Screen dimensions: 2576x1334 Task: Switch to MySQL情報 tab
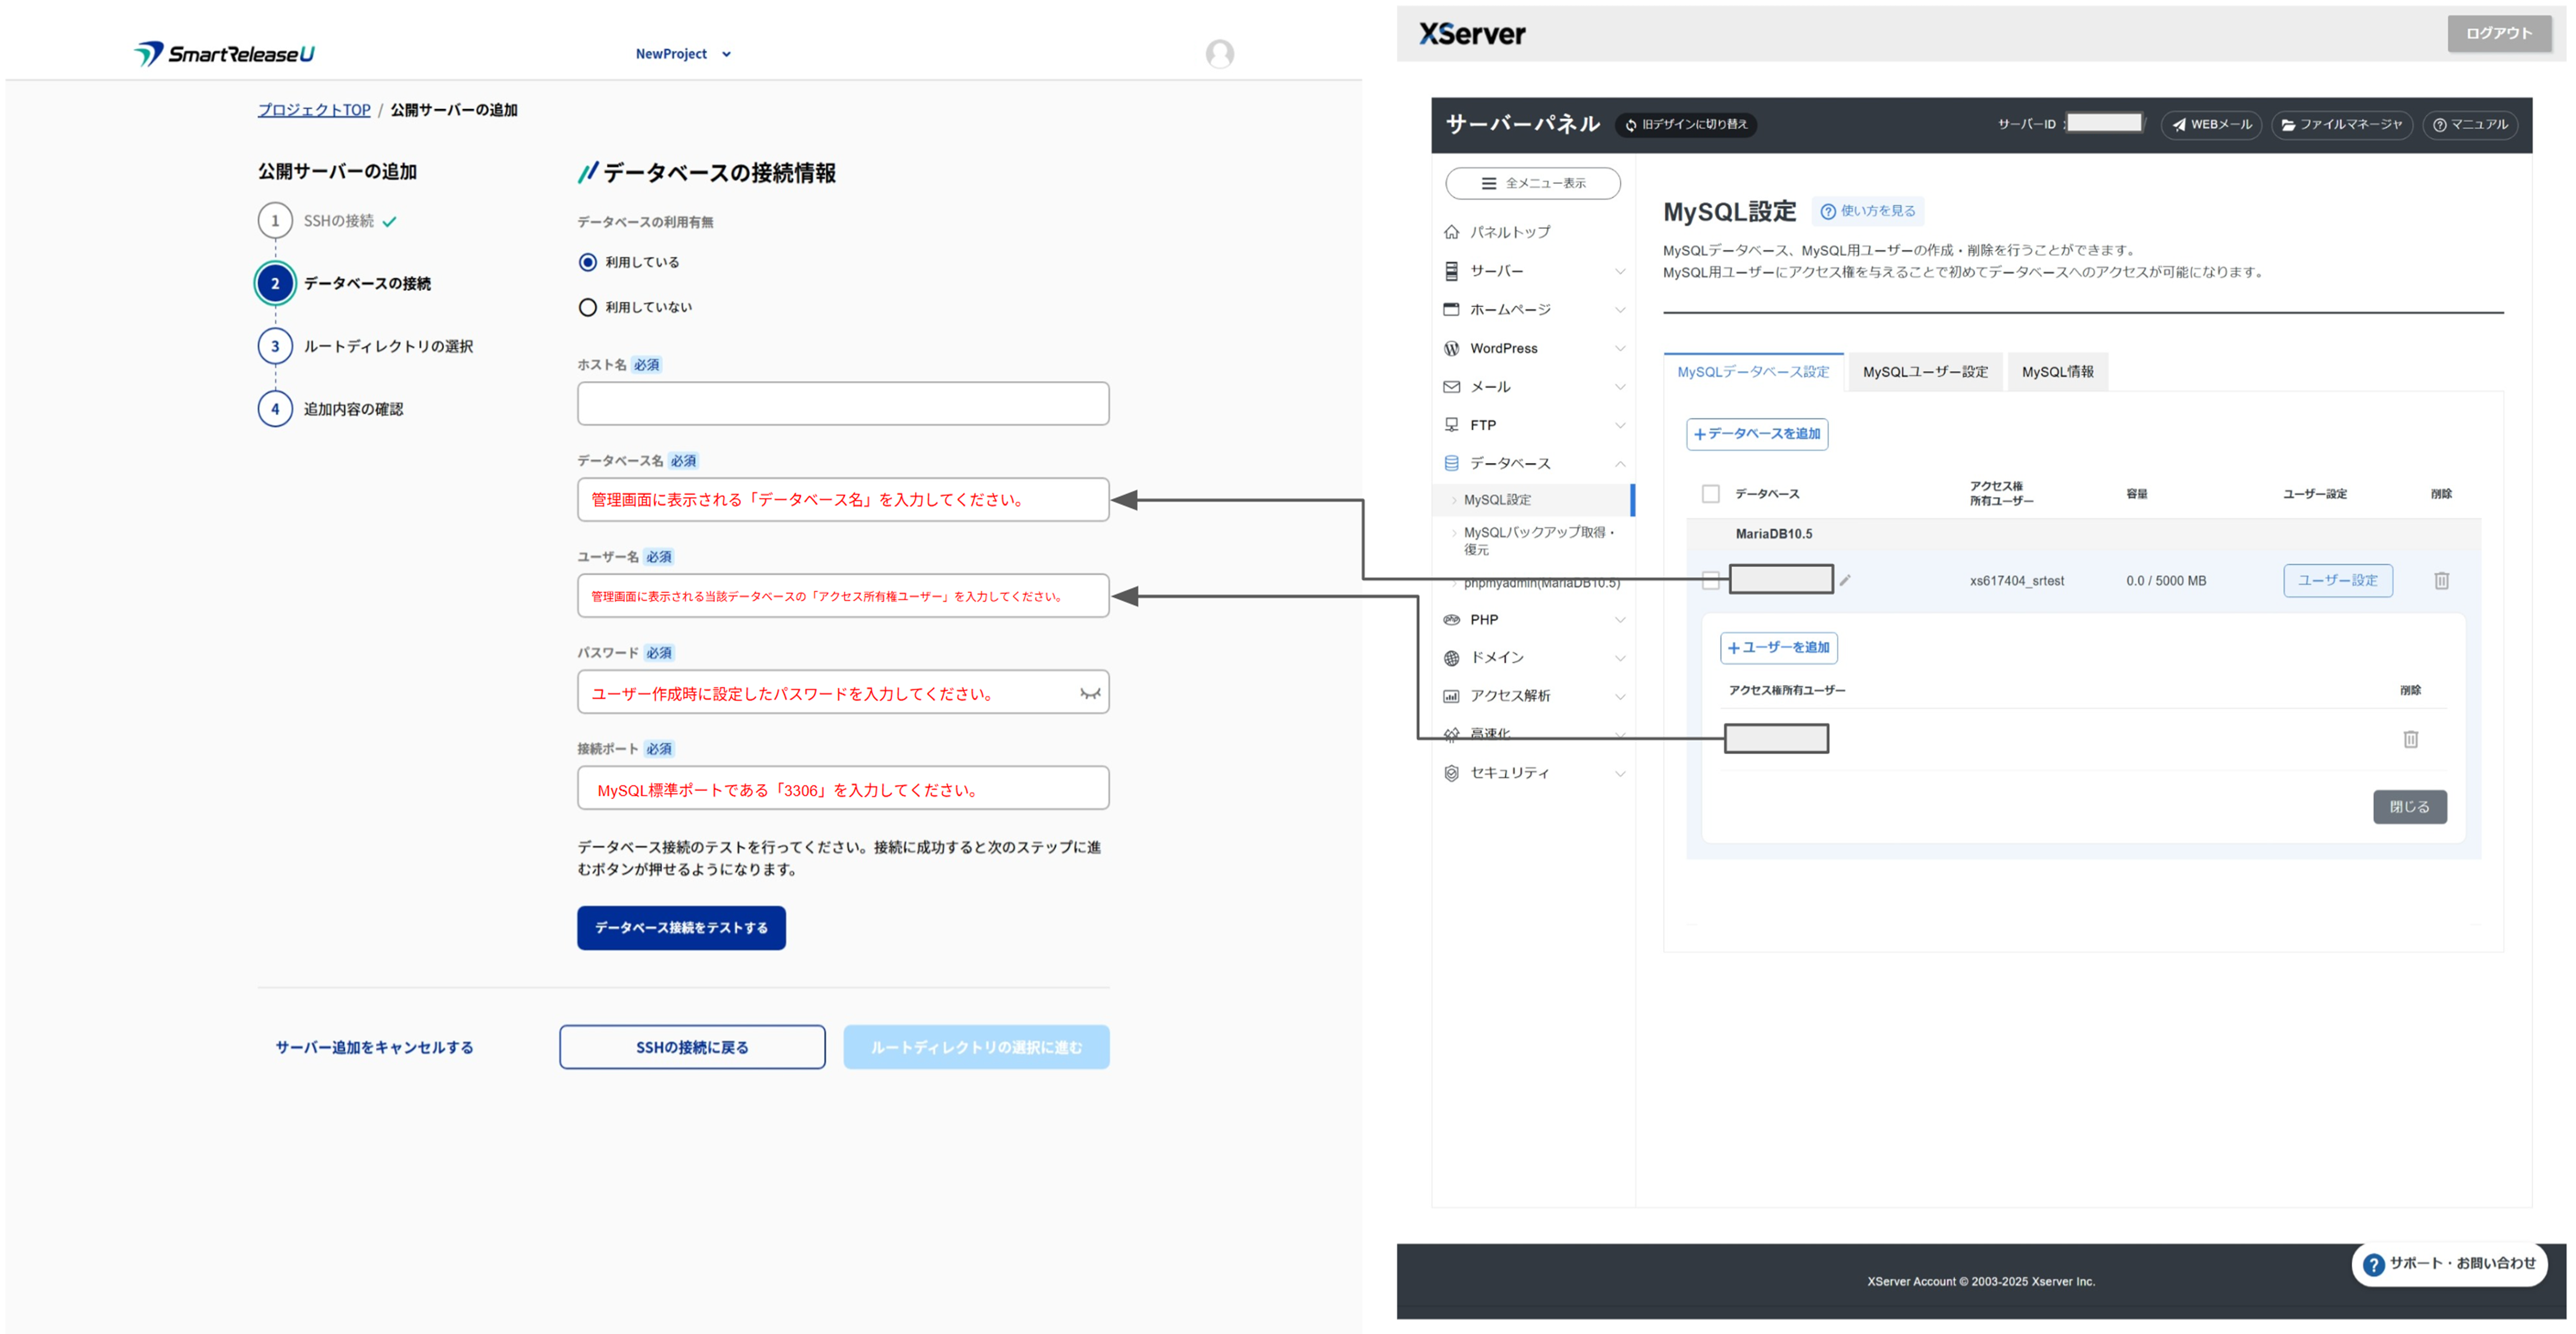2057,372
